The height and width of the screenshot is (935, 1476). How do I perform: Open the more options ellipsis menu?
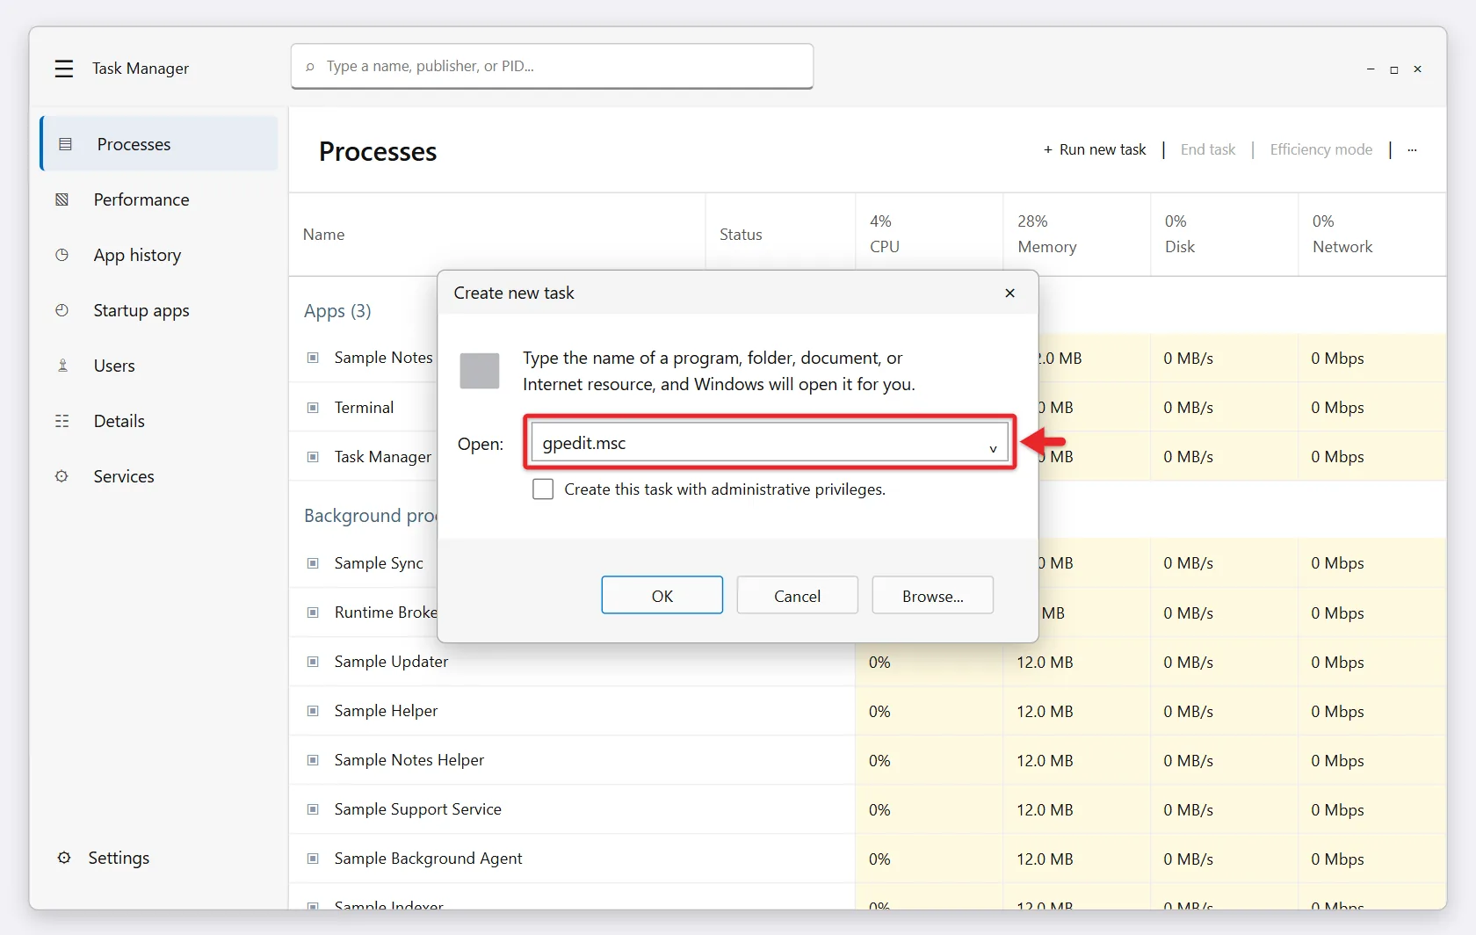tap(1412, 150)
